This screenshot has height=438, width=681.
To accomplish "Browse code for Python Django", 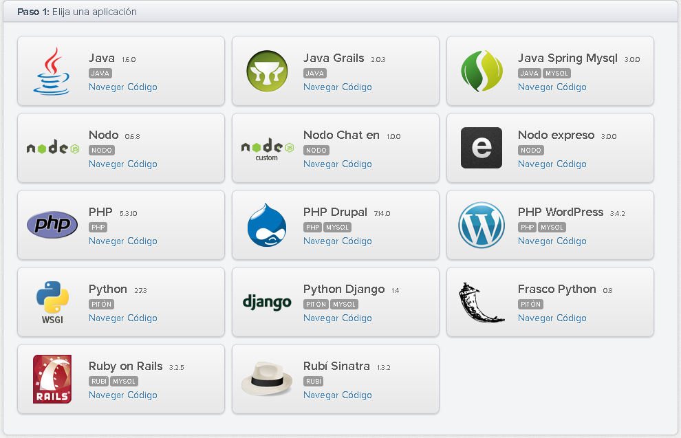I will click(338, 318).
